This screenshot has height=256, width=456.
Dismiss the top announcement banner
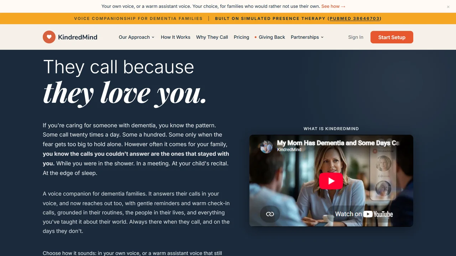pyautogui.click(x=448, y=7)
